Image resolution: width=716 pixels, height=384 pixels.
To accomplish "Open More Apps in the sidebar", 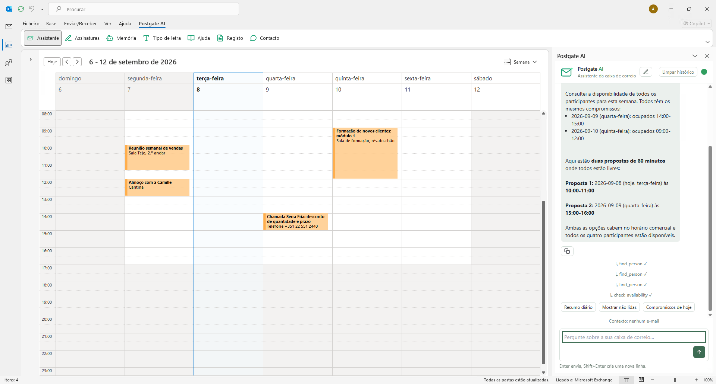I will [9, 80].
